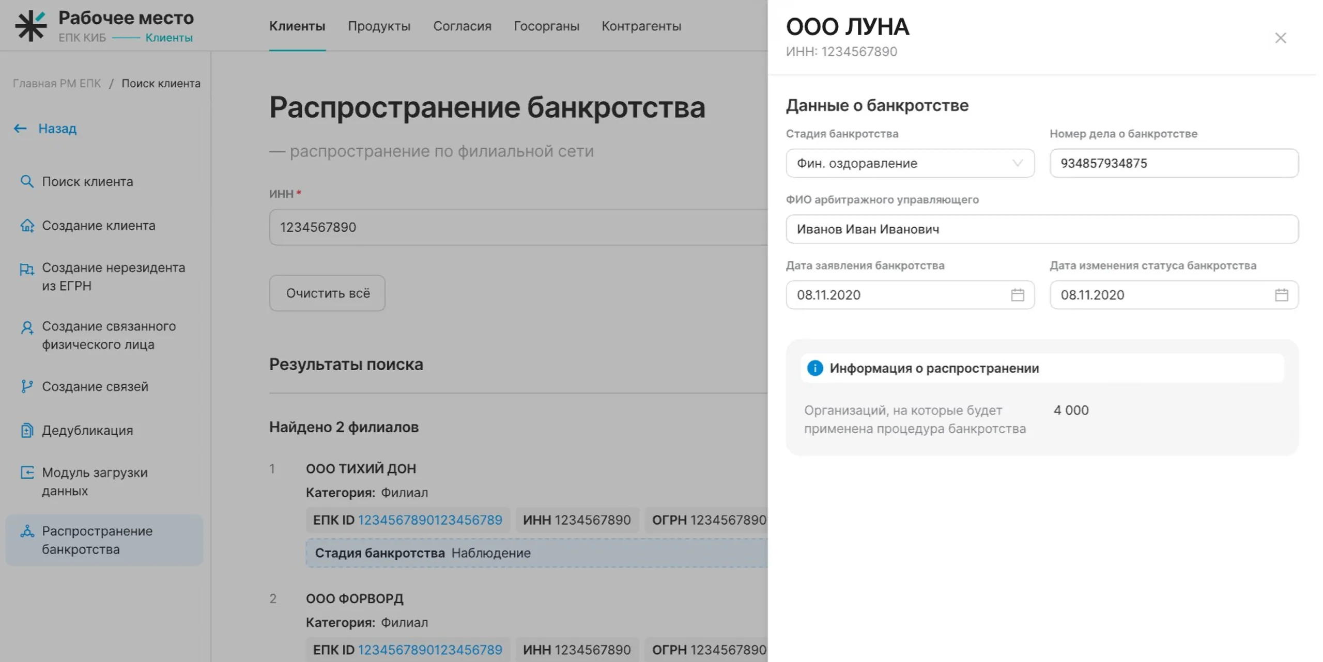1323x662 pixels.
Task: Go to the Госорганы tab
Action: tap(546, 26)
